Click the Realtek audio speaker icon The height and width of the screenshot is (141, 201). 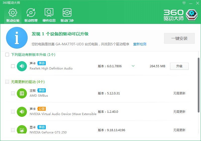point(22,66)
